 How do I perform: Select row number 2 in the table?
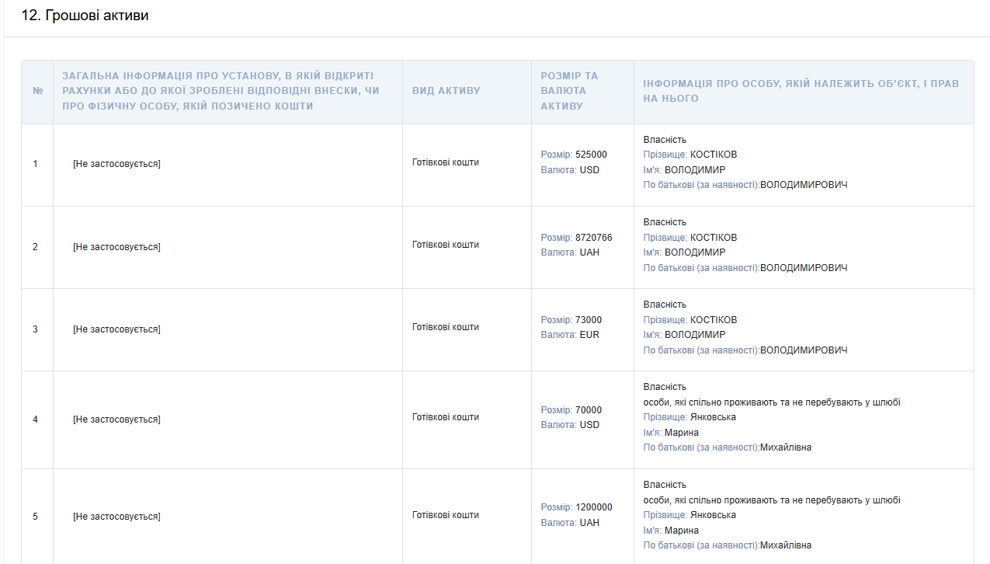(x=35, y=247)
